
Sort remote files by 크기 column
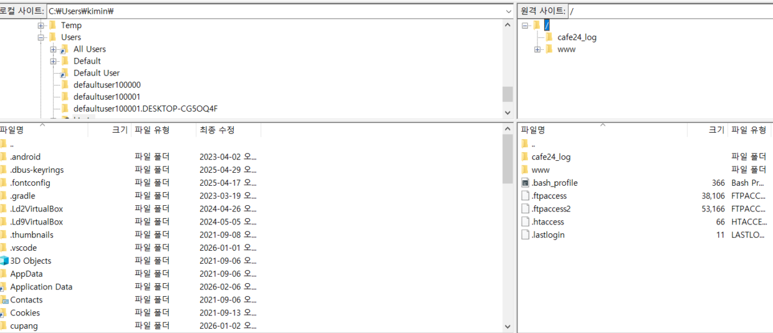click(716, 130)
